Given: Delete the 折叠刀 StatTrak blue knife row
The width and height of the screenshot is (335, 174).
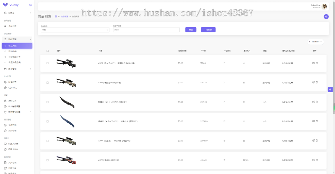Looking at the screenshot, I should [317, 121].
